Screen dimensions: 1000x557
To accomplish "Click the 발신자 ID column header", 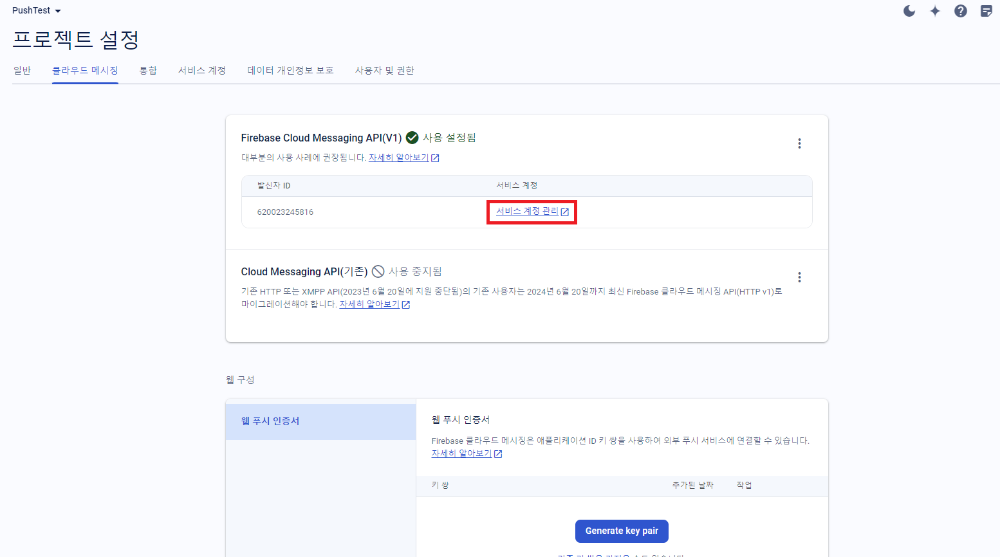I will coord(273,185).
